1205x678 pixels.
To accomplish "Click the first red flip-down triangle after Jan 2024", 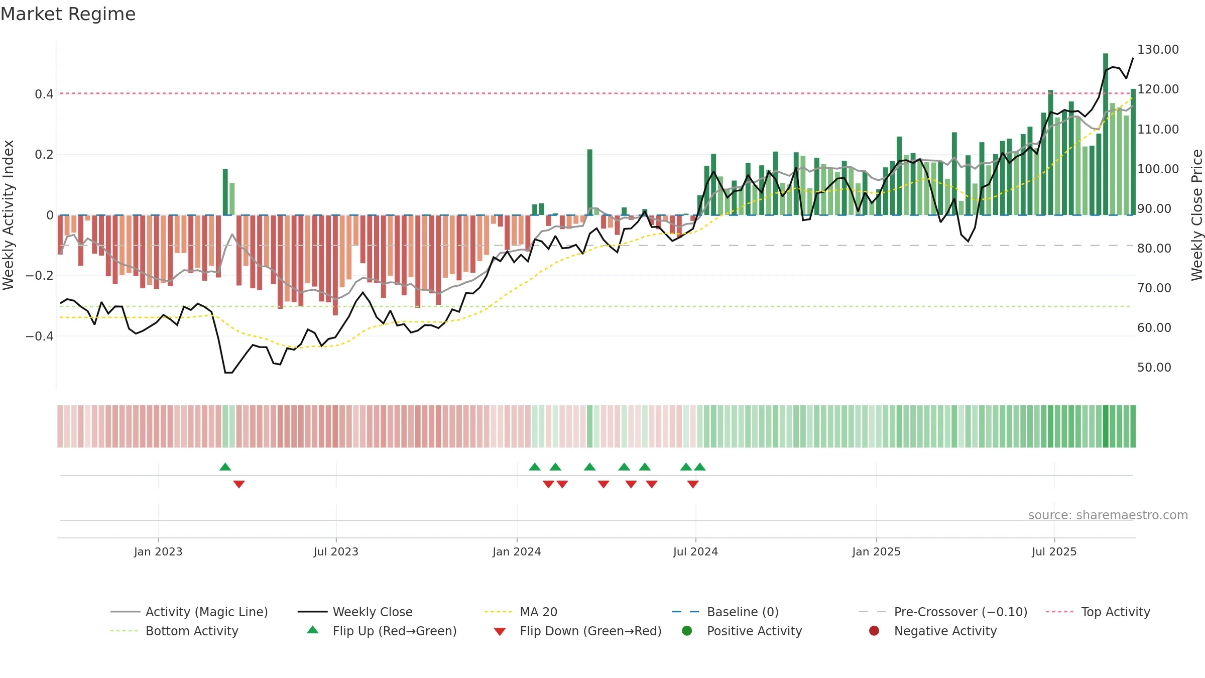I will coord(548,484).
